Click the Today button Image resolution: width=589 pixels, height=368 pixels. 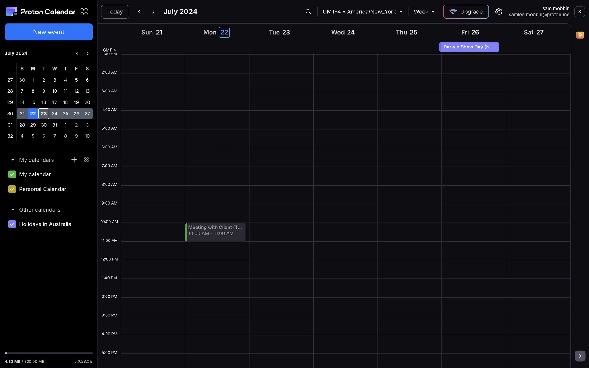pos(115,12)
